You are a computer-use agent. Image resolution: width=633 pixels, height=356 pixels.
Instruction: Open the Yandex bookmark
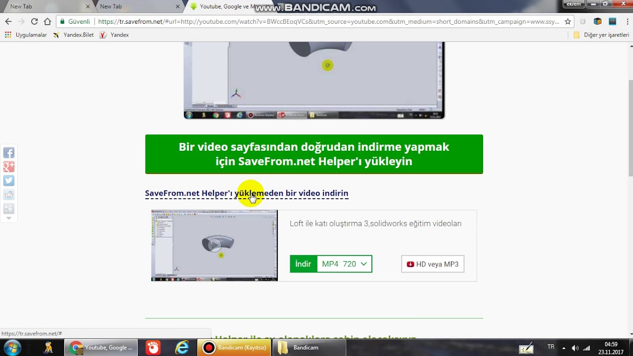[114, 35]
